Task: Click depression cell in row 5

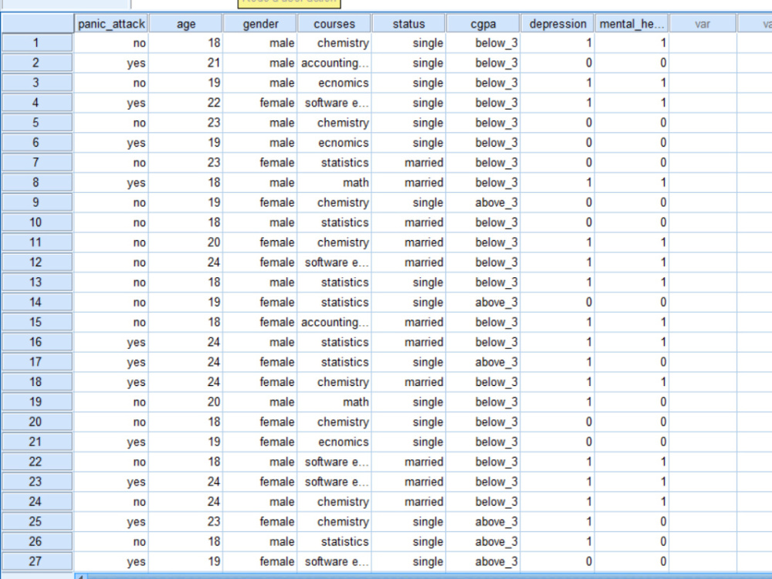Action: pyautogui.click(x=558, y=123)
